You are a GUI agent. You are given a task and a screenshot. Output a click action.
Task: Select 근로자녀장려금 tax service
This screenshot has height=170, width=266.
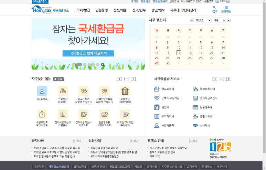[x=167, y=98]
